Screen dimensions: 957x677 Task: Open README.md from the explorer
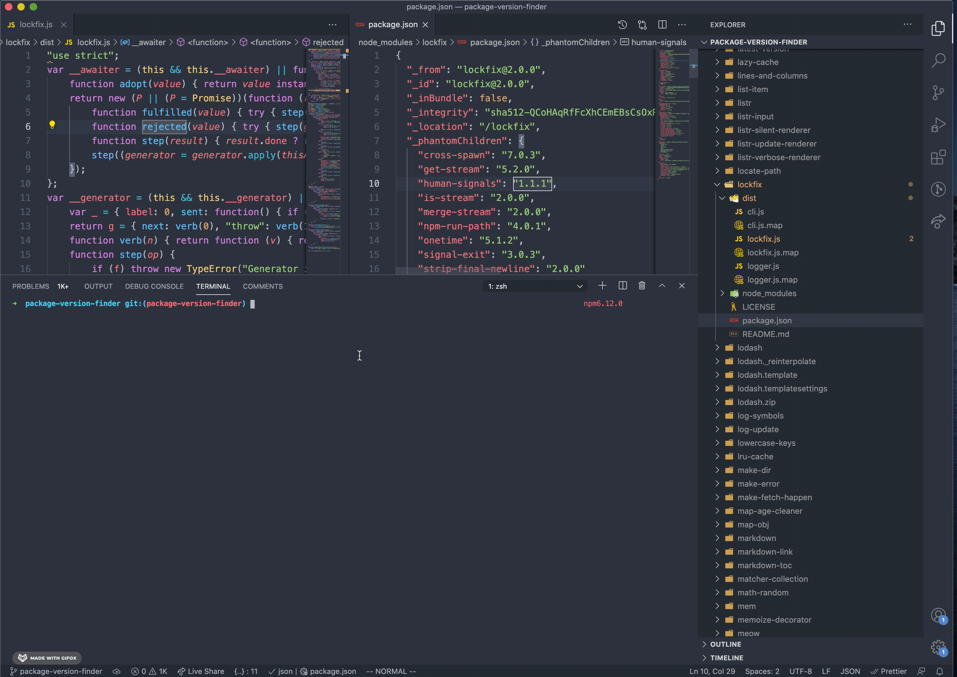765,334
